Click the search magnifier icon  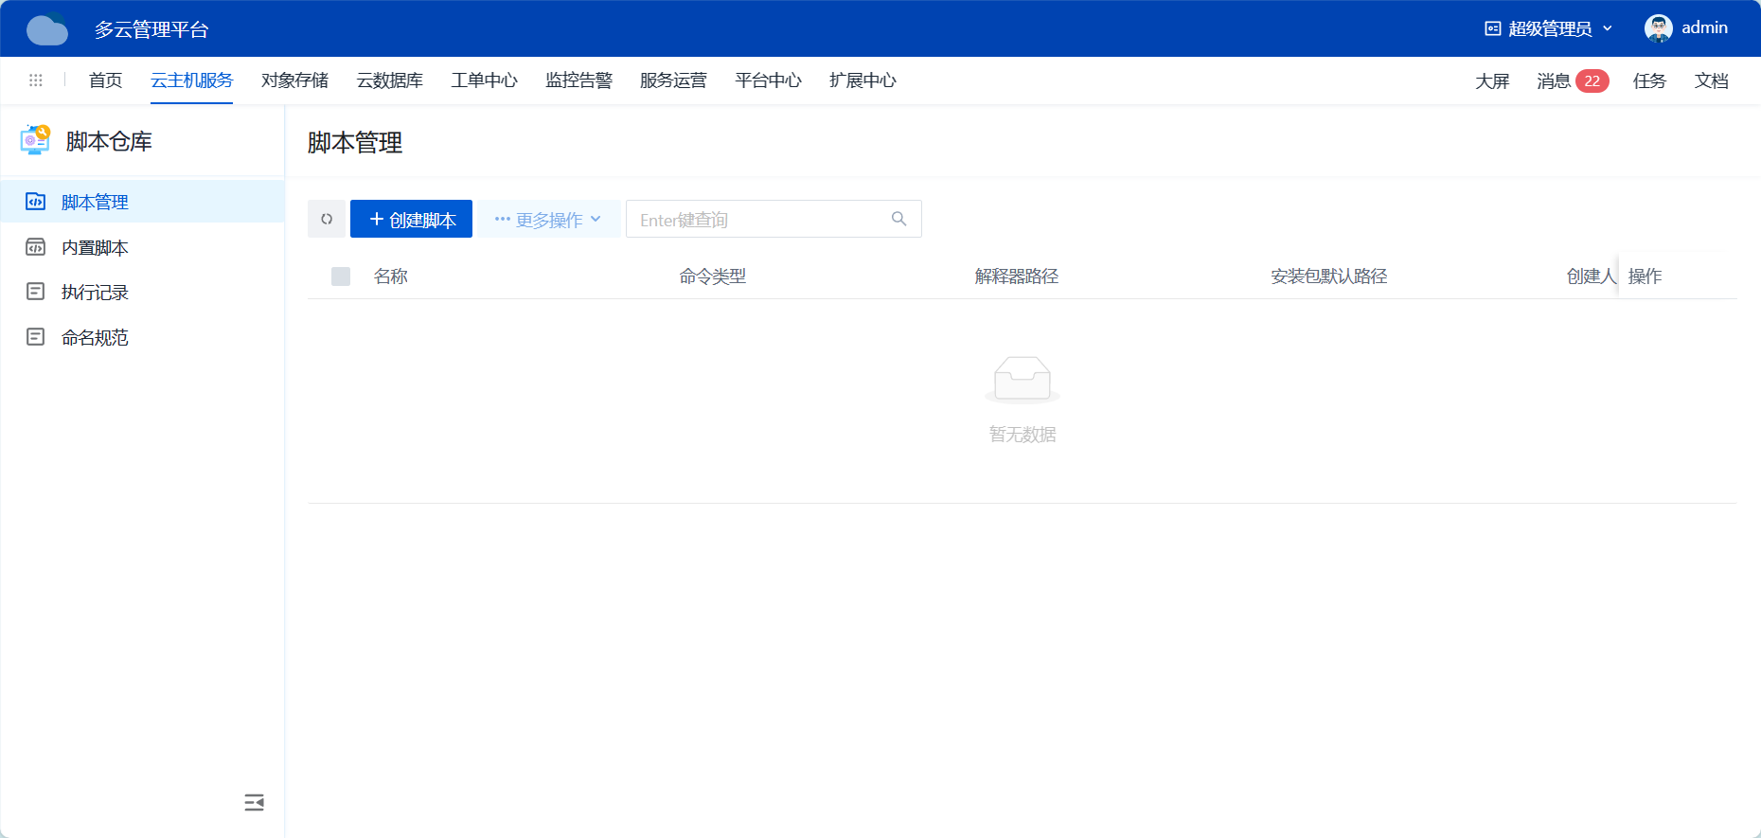(x=898, y=219)
